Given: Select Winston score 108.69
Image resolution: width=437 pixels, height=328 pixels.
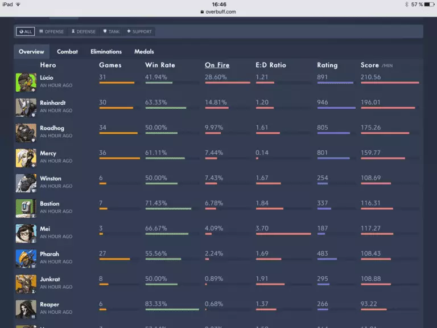Looking at the screenshot, I should [370, 178].
